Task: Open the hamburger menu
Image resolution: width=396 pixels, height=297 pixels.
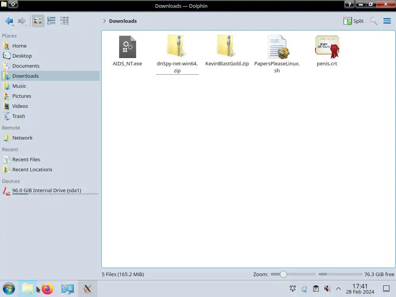Action: [x=387, y=21]
